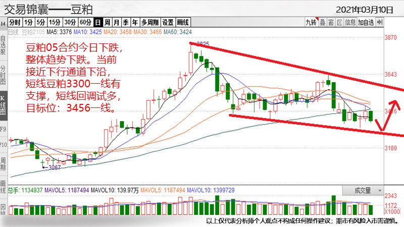Click the collapse-right arrow icon after 加自选
The height and width of the screenshot is (227, 404).
[379, 22]
